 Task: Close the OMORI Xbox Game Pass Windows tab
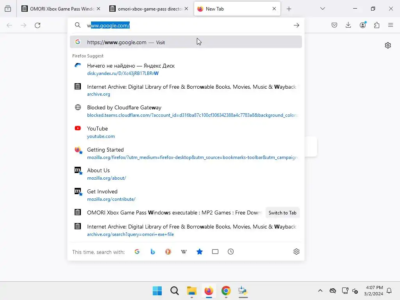[x=98, y=9]
